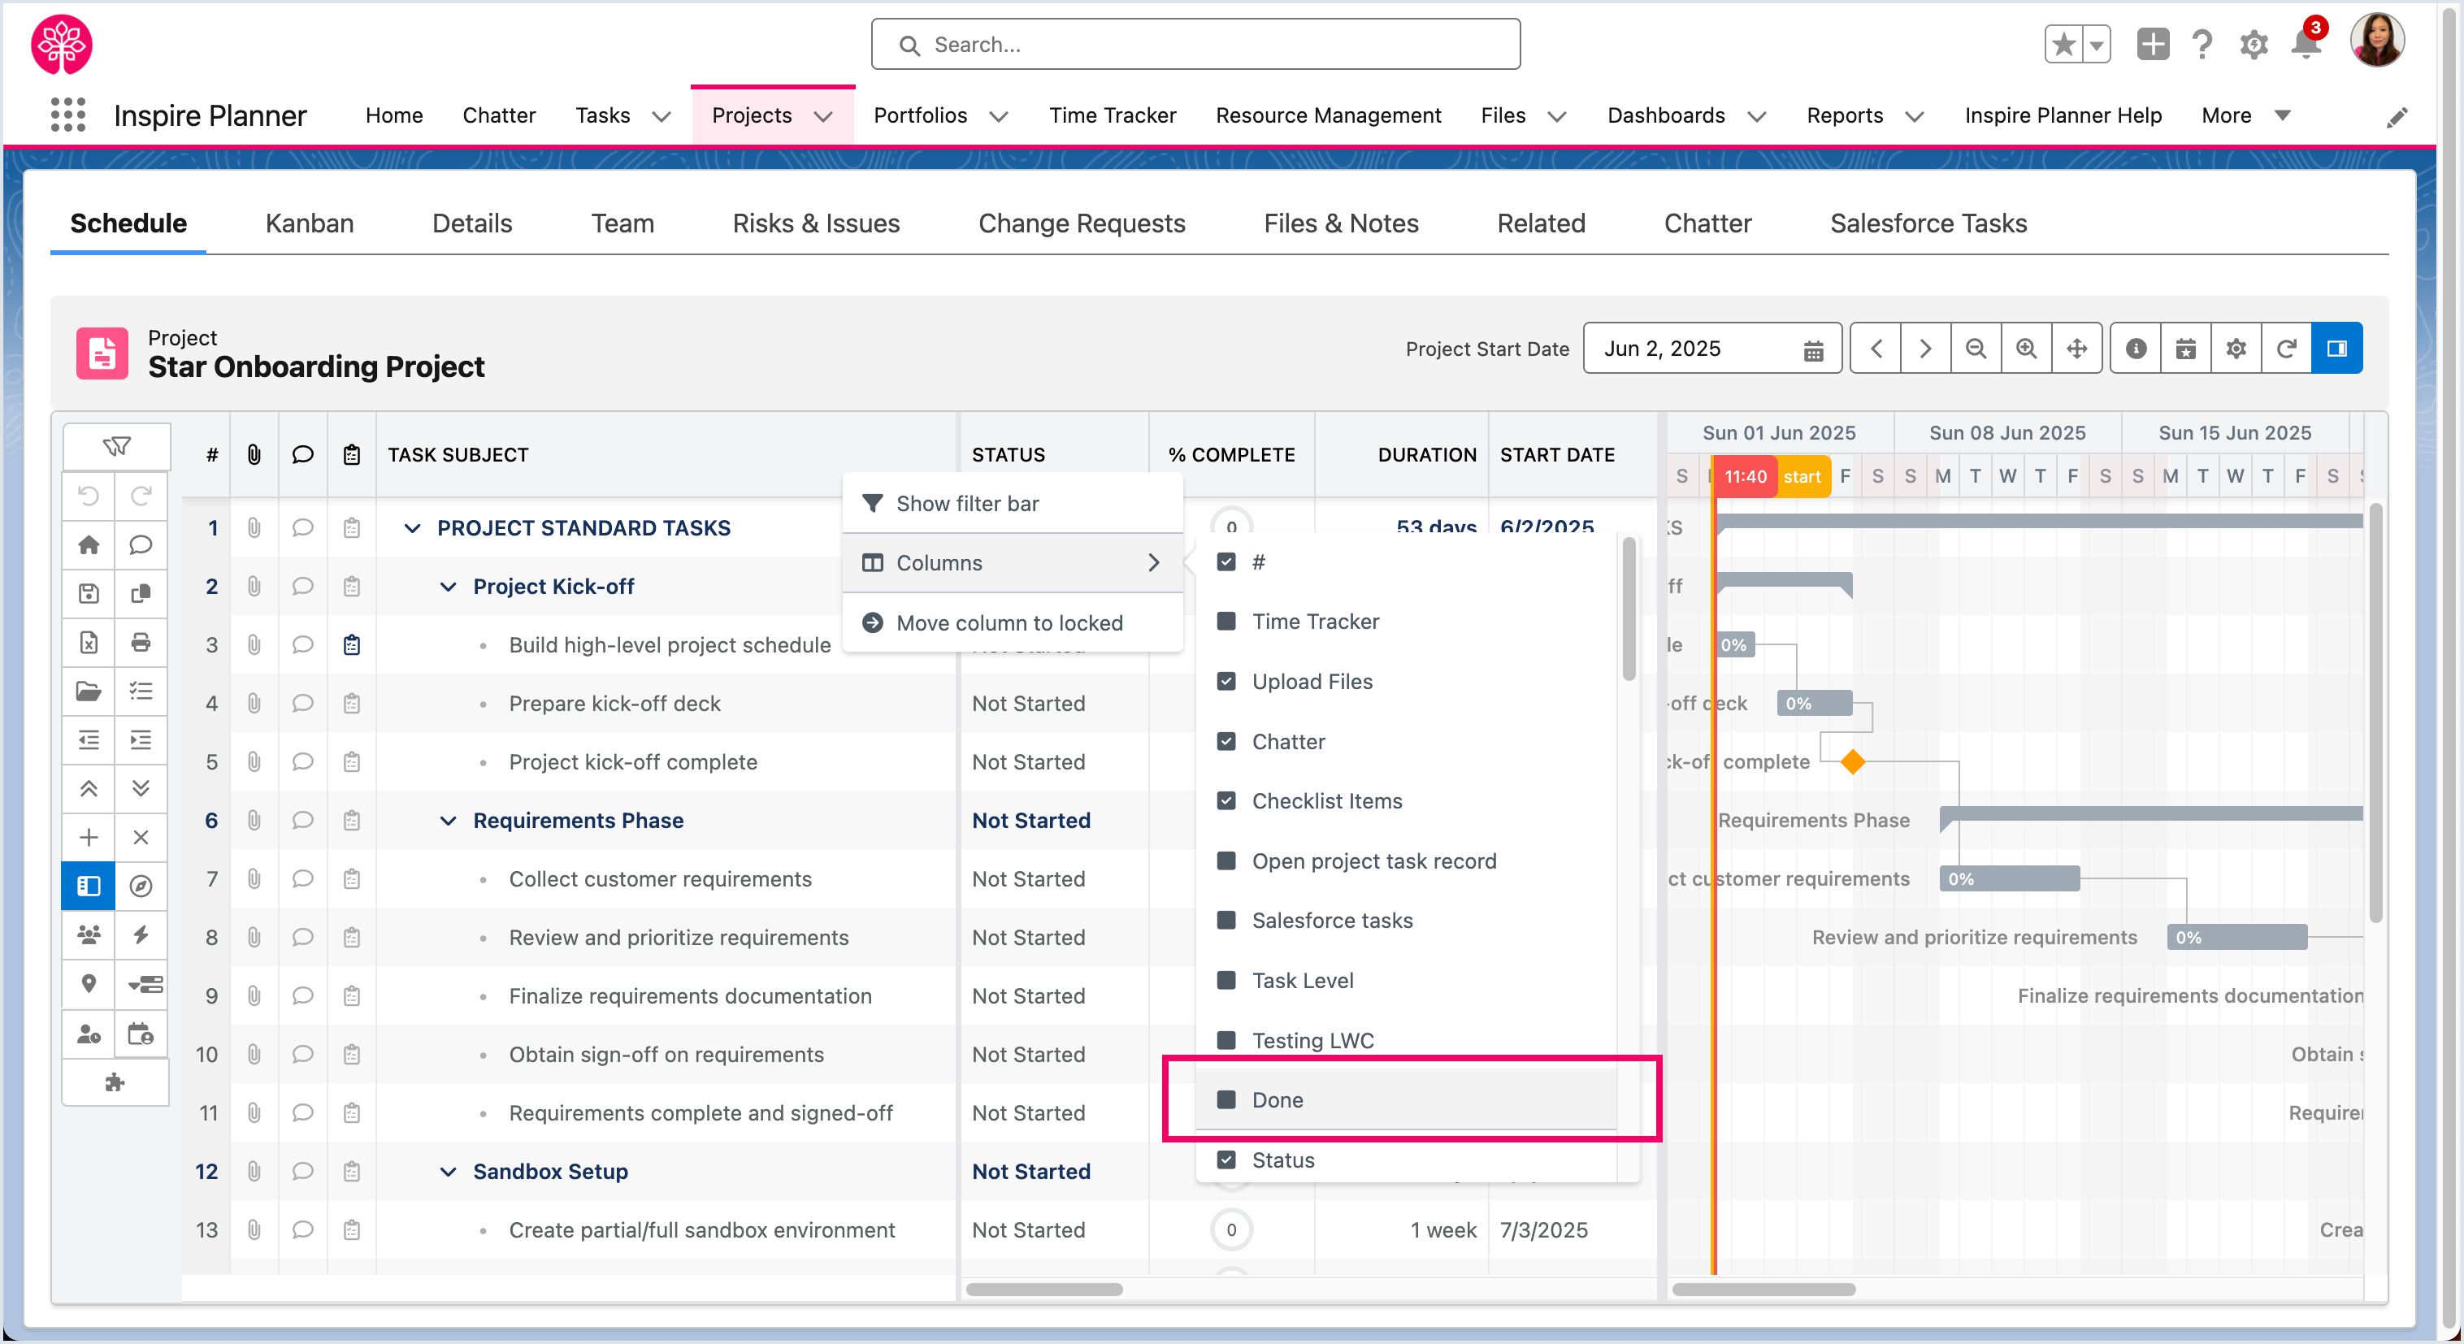The image size is (2464, 1344).
Task: Enable the Salesforce tasks column
Action: (x=1226, y=920)
